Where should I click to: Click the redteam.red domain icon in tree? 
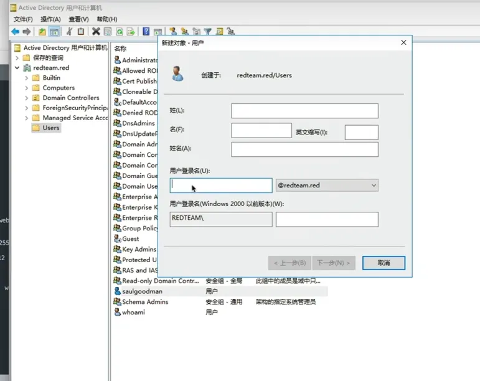tap(27, 68)
